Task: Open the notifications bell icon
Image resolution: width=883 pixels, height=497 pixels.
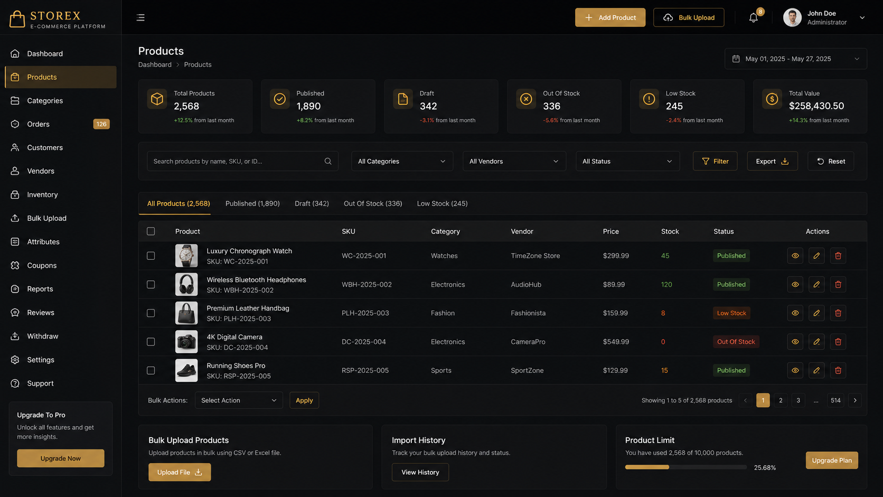Action: [x=753, y=17]
